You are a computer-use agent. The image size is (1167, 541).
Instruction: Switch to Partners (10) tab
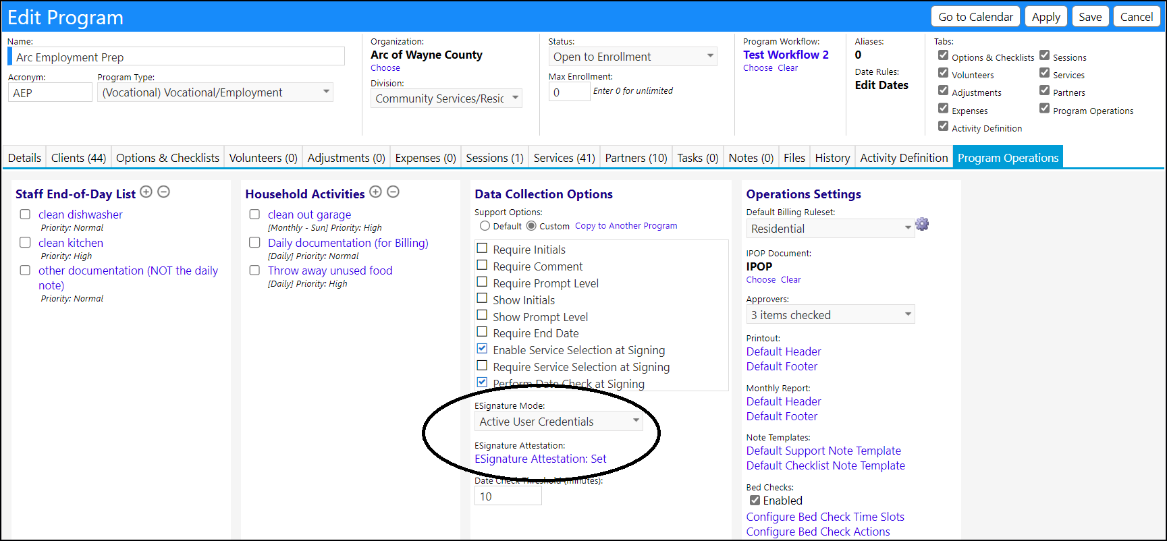636,158
